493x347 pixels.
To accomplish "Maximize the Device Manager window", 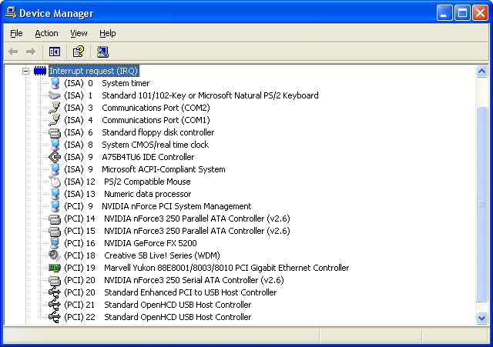I will (x=462, y=13).
